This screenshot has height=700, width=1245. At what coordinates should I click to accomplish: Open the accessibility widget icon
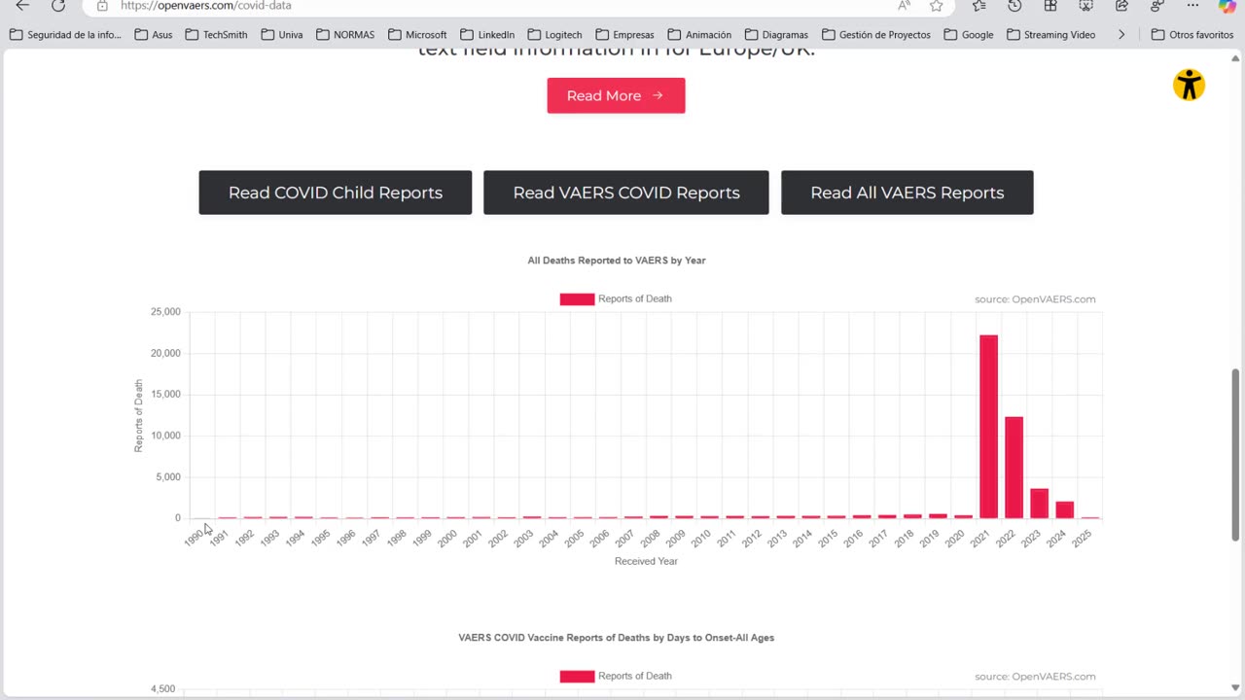[1189, 85]
